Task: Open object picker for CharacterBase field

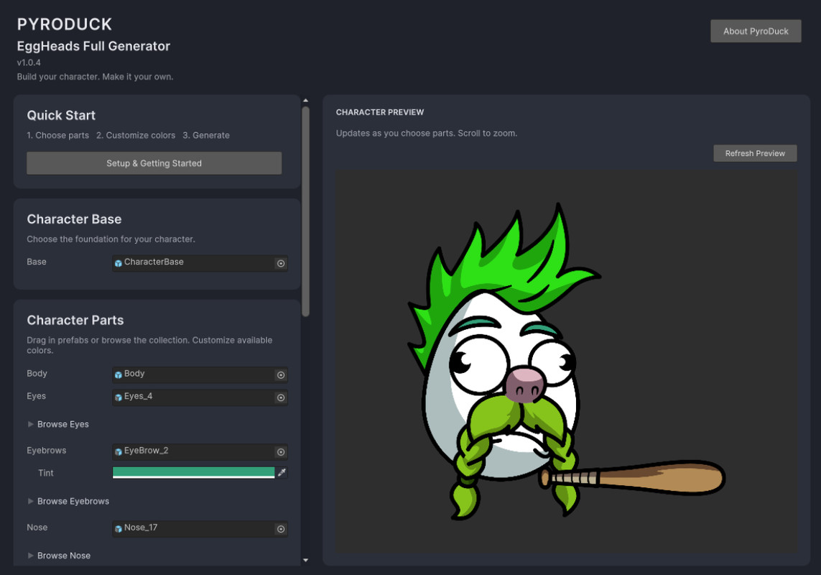Action: (x=281, y=263)
